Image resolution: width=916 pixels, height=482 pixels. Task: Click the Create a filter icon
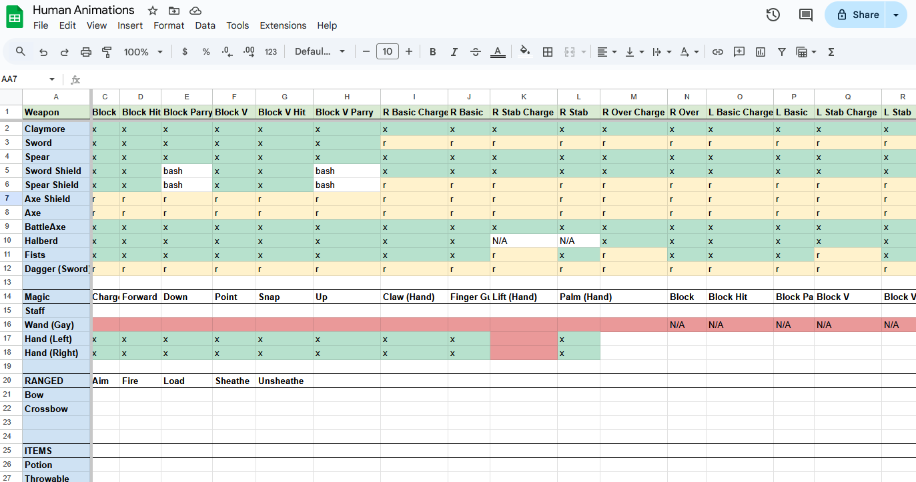coord(782,51)
